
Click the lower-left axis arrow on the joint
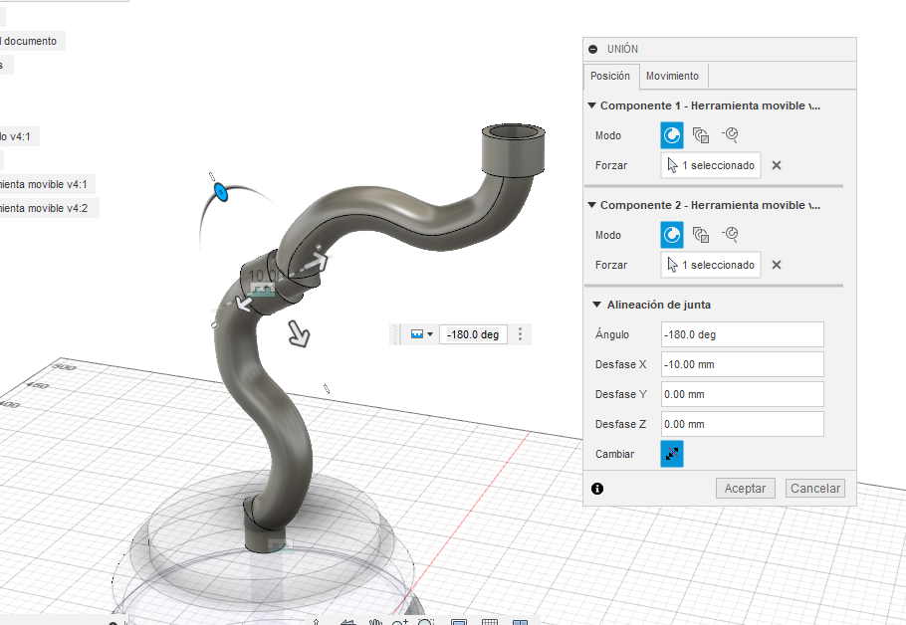(x=244, y=303)
